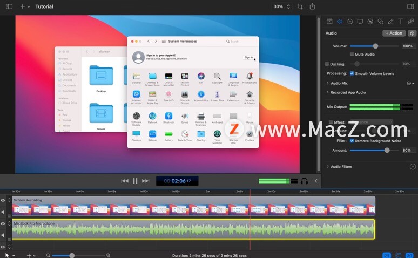The image size is (418, 258).
Task: Click the 00:02:06 timecode display
Action: (177, 181)
